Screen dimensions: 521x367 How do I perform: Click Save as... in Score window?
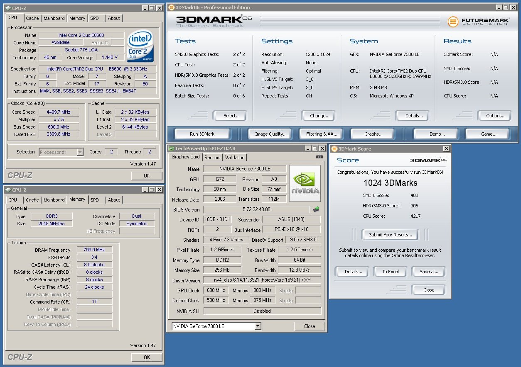[429, 272]
